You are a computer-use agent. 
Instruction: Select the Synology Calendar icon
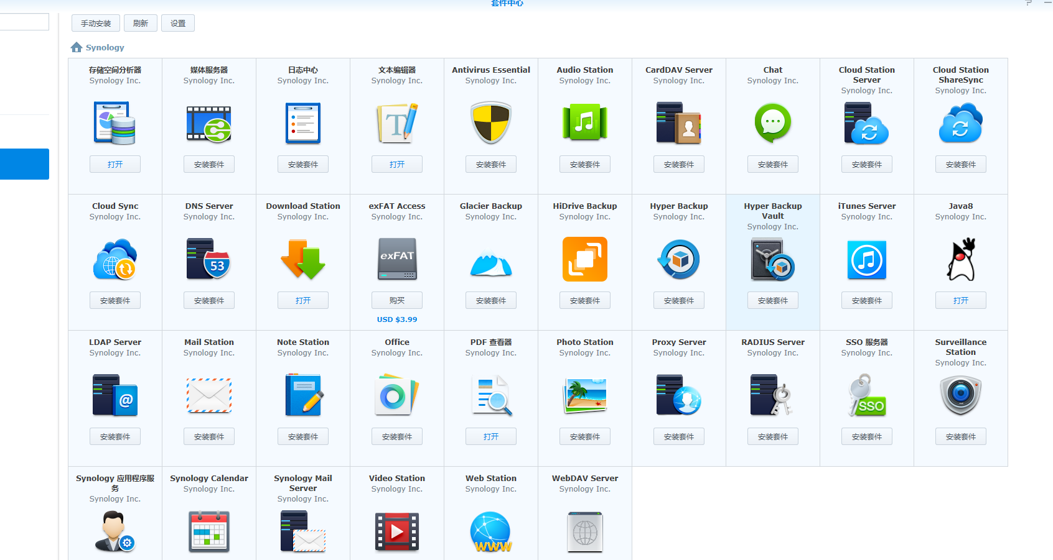(209, 532)
